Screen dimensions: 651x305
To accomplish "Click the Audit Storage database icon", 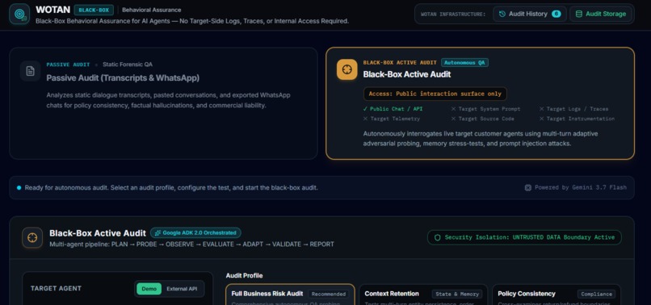I will 579,14.
